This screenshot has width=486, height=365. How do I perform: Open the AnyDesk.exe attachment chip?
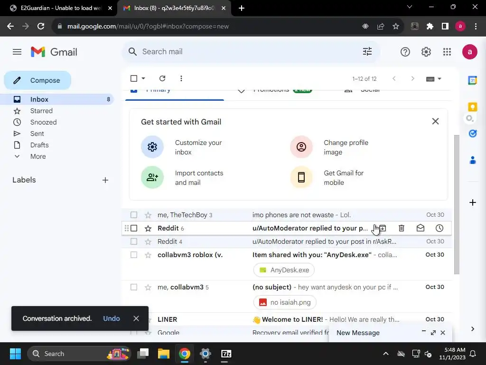coord(284,270)
